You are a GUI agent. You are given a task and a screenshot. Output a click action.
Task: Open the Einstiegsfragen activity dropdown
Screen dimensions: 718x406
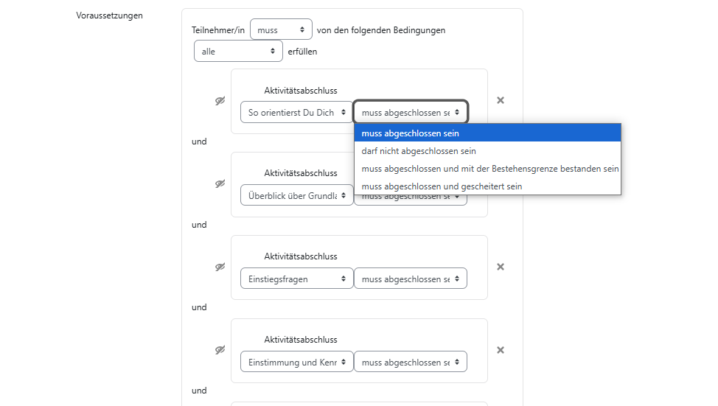pos(297,279)
